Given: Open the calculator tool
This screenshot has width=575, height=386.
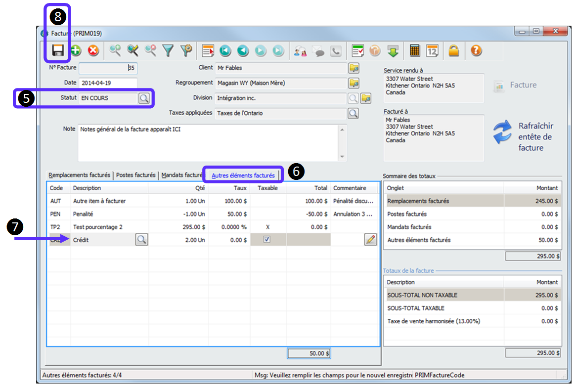Looking at the screenshot, I should tap(415, 50).
